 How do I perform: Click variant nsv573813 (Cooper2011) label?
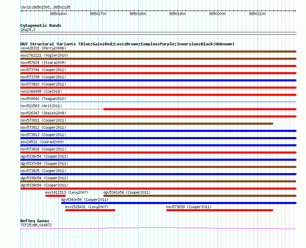(x=43, y=135)
